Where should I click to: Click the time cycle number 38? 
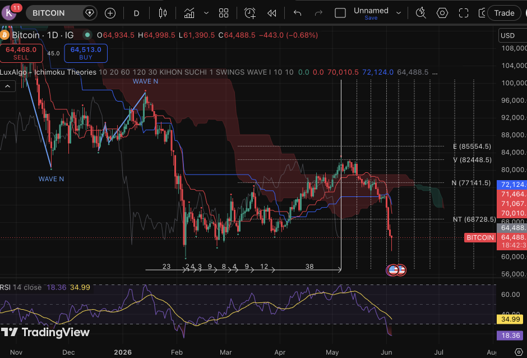309,267
